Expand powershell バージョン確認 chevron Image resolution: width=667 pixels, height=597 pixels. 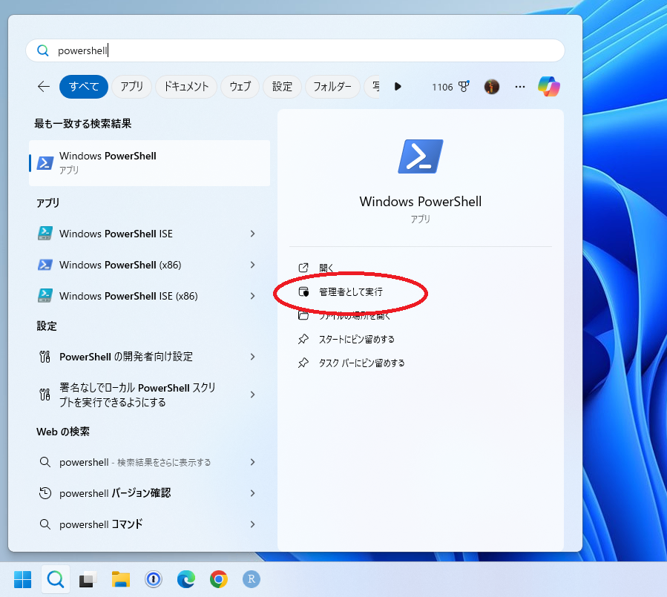tap(253, 493)
